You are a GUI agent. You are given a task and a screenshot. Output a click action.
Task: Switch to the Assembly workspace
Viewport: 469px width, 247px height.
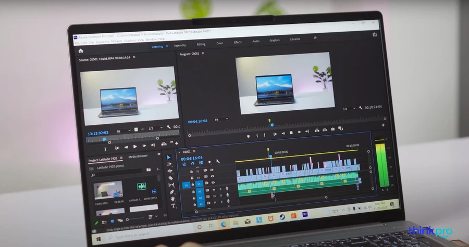click(x=180, y=45)
